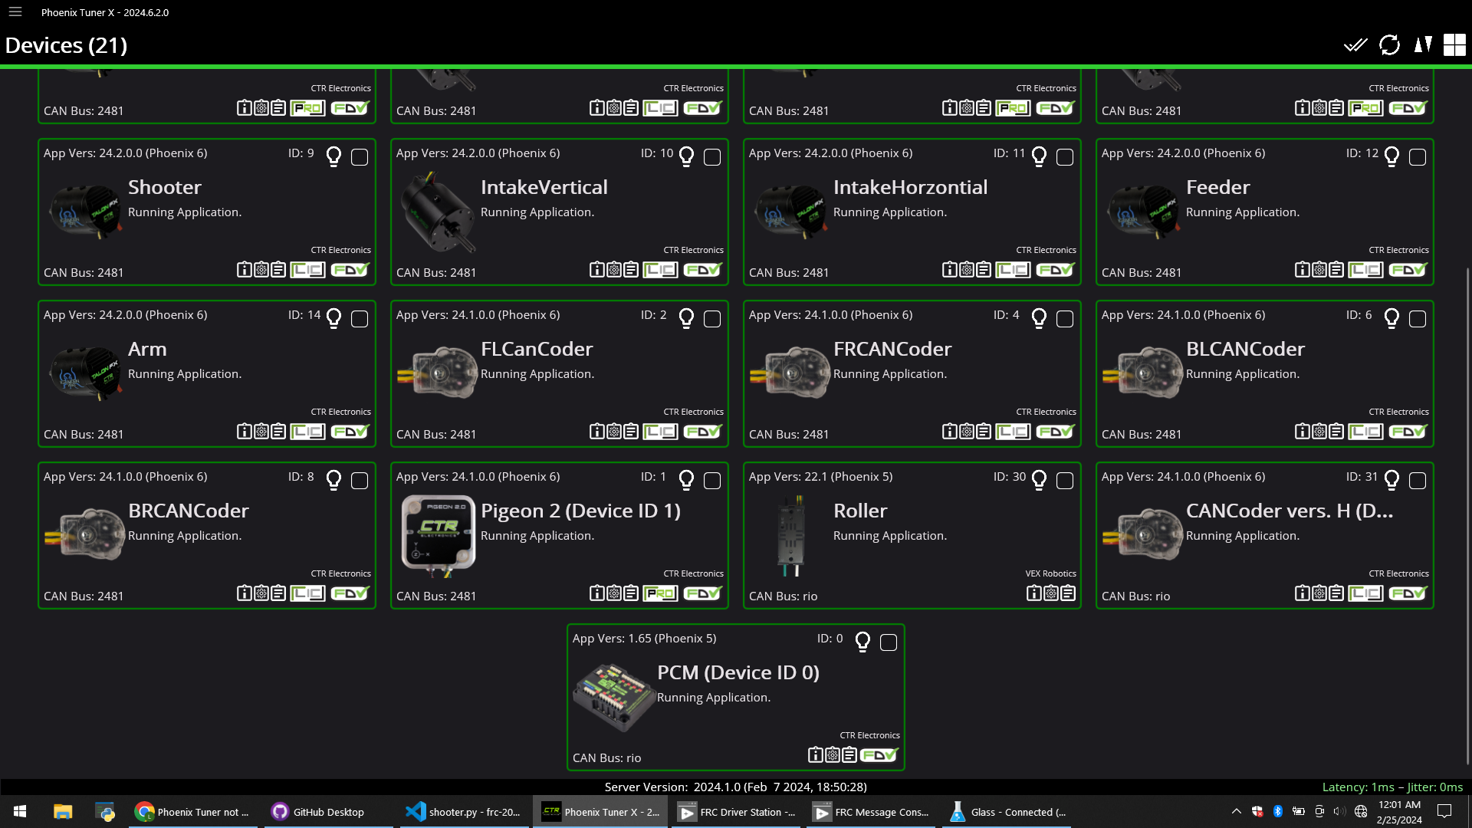Click the PCM device thumbnail image

pos(614,696)
